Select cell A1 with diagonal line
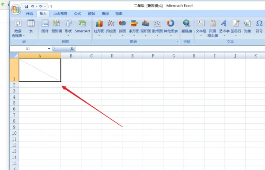Screen dimensions: 265x170 tap(40, 70)
